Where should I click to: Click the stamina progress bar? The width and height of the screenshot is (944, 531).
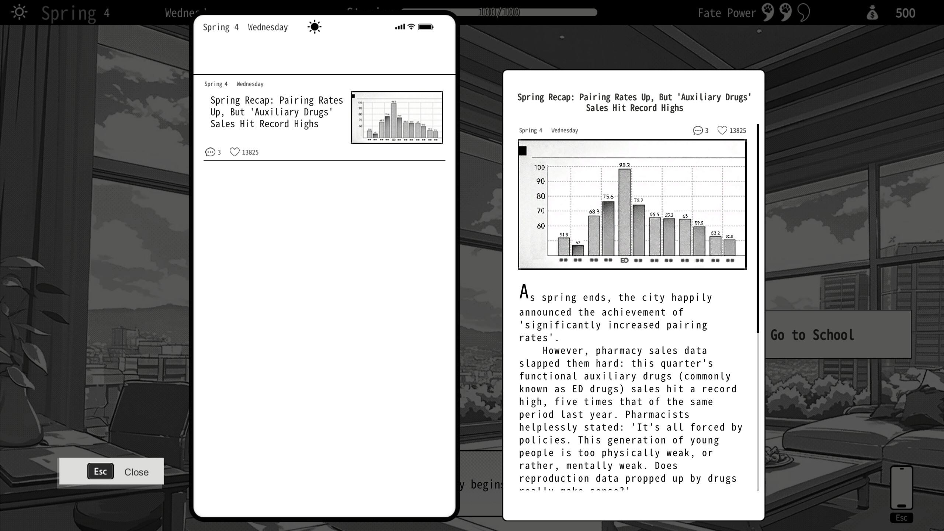pos(499,13)
